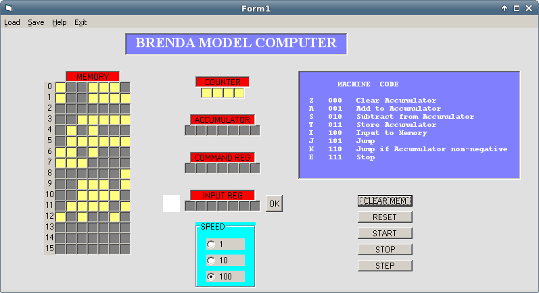The height and width of the screenshot is (293, 539).
Task: Select speed 10 radio button
Action: [211, 260]
